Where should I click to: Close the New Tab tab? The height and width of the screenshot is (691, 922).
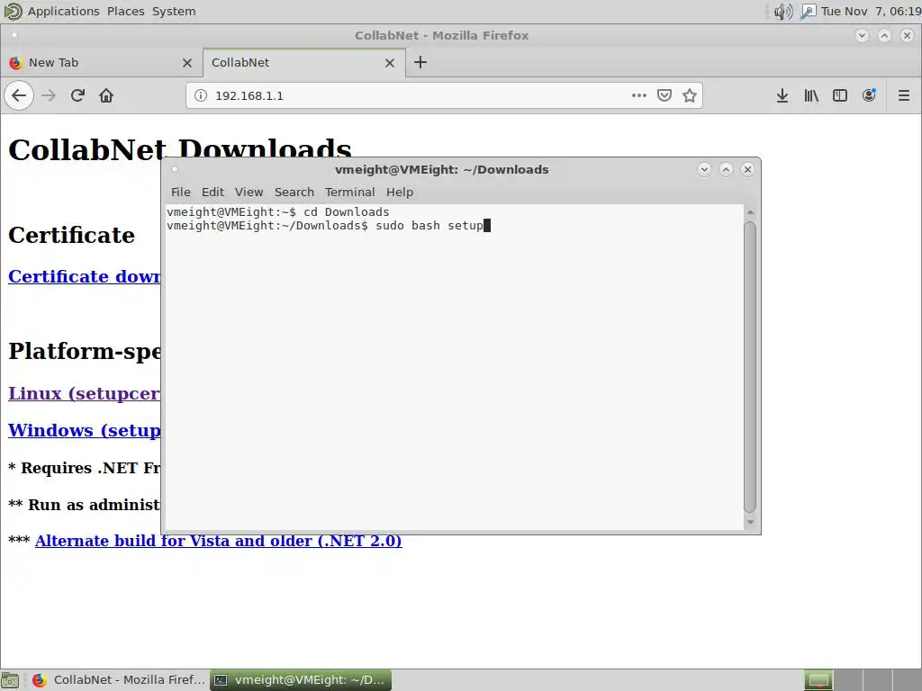(187, 63)
